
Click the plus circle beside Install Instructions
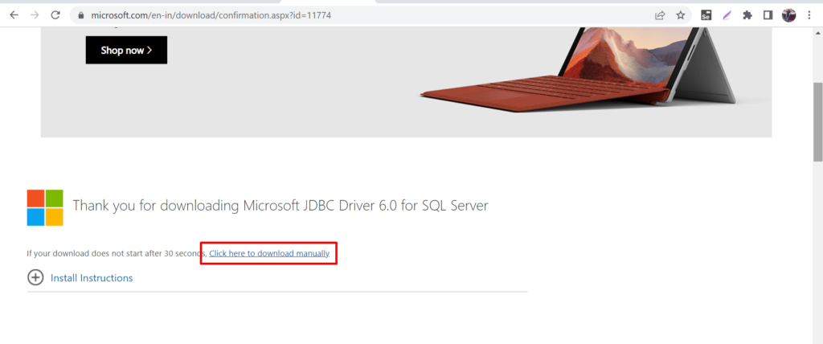pyautogui.click(x=35, y=277)
